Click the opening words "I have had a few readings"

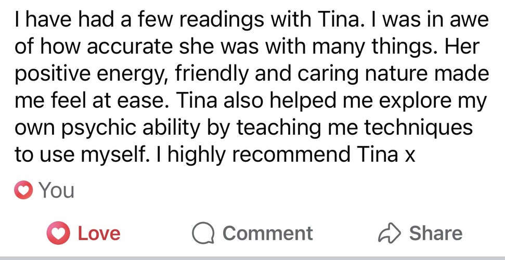[x=113, y=21]
